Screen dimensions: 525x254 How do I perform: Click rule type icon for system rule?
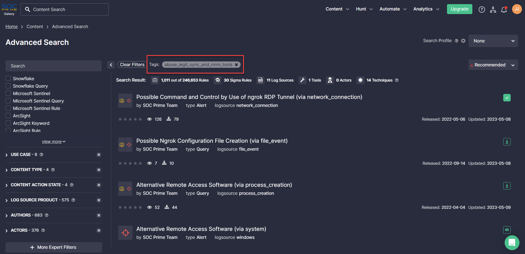pyautogui.click(x=125, y=233)
